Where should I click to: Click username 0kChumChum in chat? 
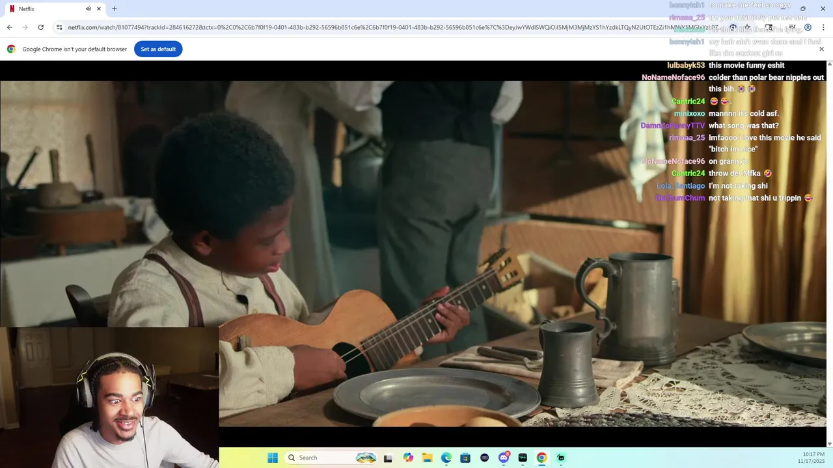coord(680,198)
